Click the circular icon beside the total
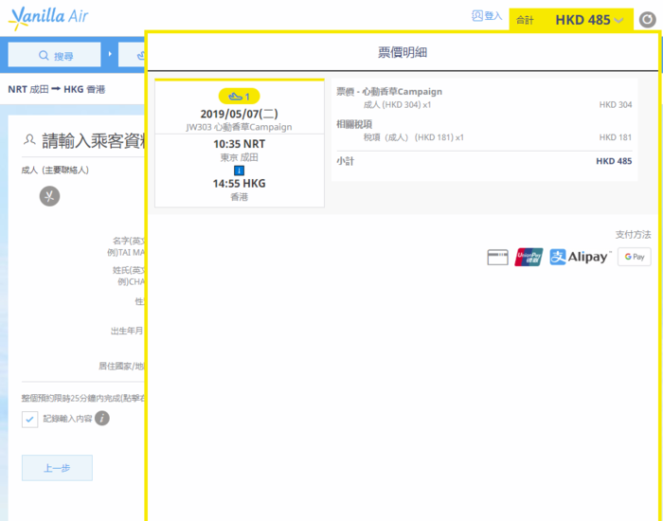Image resolution: width=663 pixels, height=521 pixels. (x=647, y=20)
